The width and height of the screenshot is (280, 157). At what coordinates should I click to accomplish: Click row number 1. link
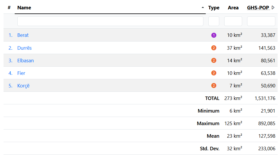[11, 35]
